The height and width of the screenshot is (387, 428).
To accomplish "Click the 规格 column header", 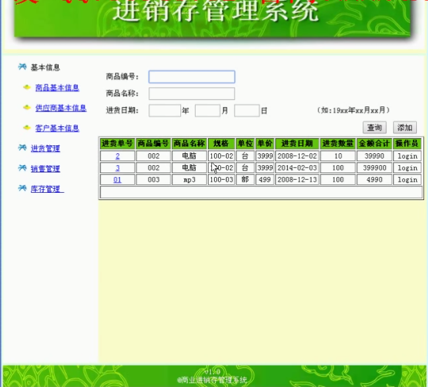I will 221,143.
